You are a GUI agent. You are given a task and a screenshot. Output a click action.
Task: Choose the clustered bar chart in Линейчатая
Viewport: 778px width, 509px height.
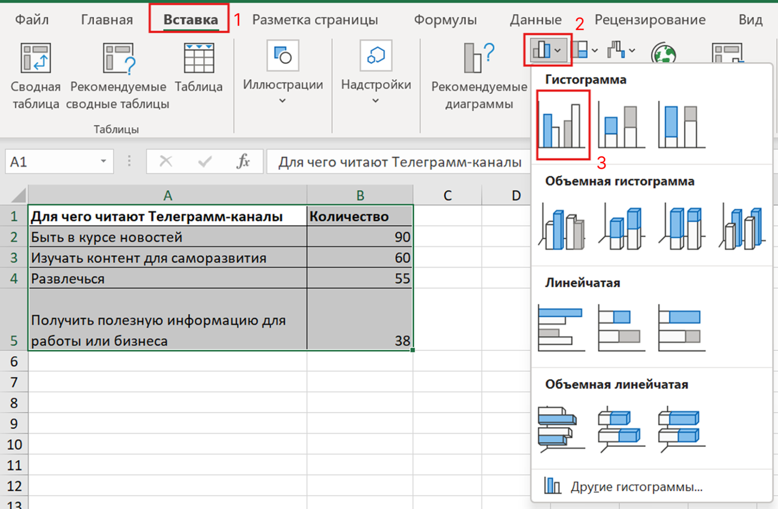(x=561, y=329)
